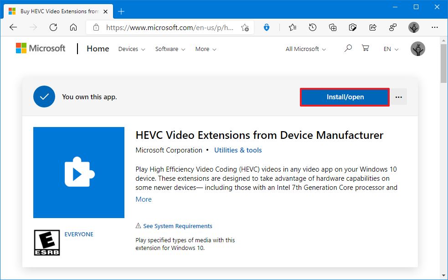
Task: Open the Utilities & tools category link
Action: pyautogui.click(x=238, y=150)
